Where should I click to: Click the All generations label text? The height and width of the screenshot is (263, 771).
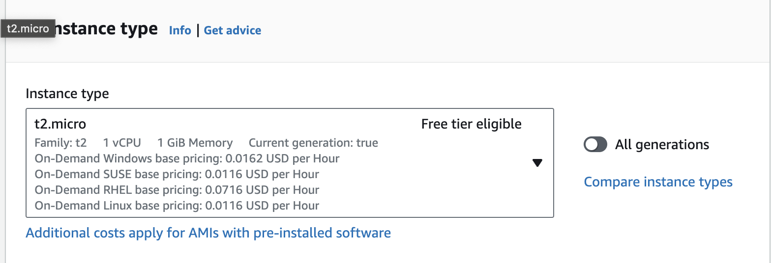662,145
